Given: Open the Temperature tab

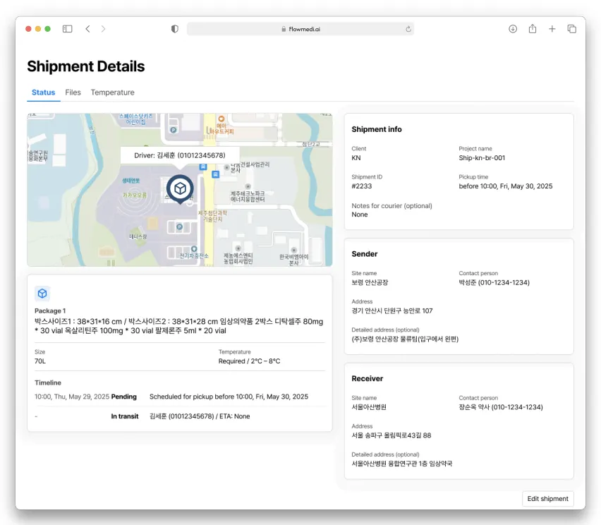Looking at the screenshot, I should click(x=112, y=92).
